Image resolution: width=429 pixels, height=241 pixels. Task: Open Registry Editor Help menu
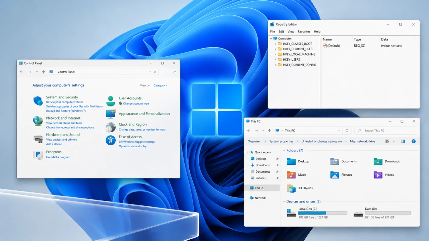tap(317, 31)
